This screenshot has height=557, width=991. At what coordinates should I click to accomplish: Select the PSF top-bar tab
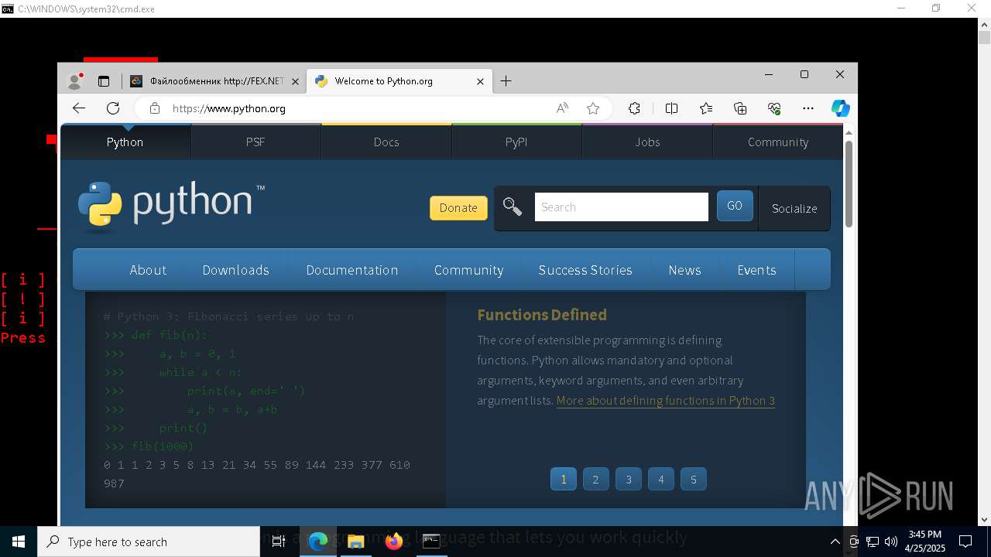pyautogui.click(x=255, y=142)
